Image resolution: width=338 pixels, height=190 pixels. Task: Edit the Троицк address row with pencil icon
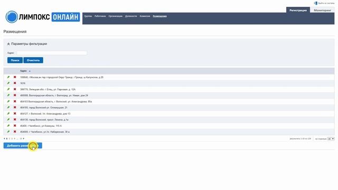[8, 77]
